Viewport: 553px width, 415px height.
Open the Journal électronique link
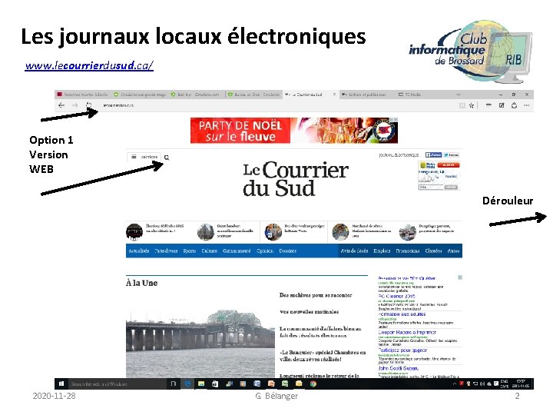point(399,155)
